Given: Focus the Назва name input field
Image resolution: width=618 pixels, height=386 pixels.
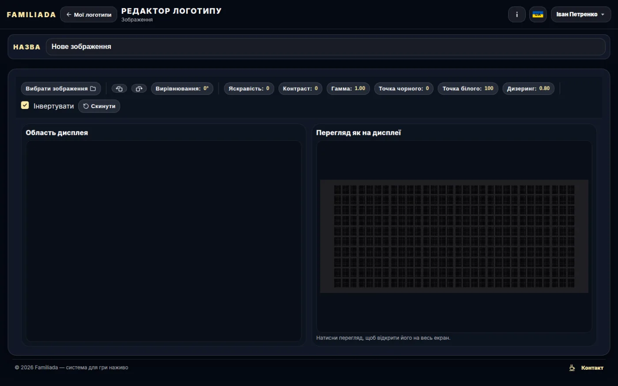Looking at the screenshot, I should [x=326, y=47].
